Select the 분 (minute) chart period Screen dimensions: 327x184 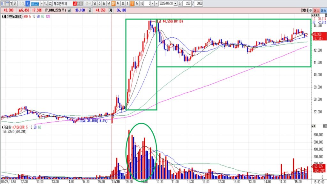coord(113,3)
